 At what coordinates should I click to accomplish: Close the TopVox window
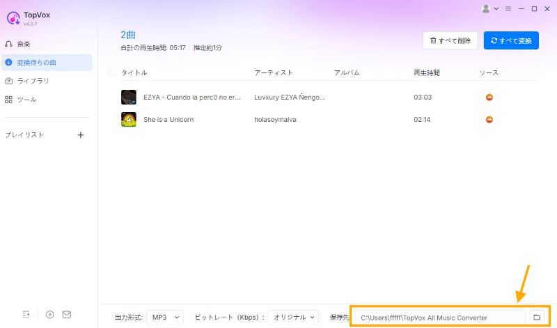point(547,8)
